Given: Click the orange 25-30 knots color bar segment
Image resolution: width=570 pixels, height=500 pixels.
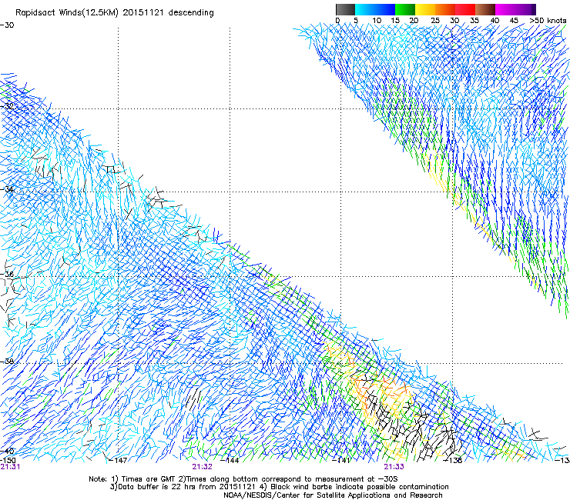Looking at the screenshot, I should 445,9.
